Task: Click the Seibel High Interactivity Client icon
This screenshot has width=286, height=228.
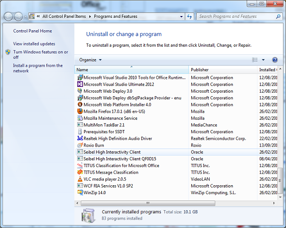Action: point(80,152)
